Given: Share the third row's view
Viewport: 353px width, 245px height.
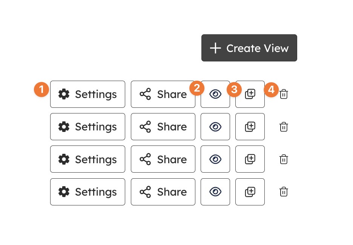Looking at the screenshot, I should pyautogui.click(x=163, y=159).
